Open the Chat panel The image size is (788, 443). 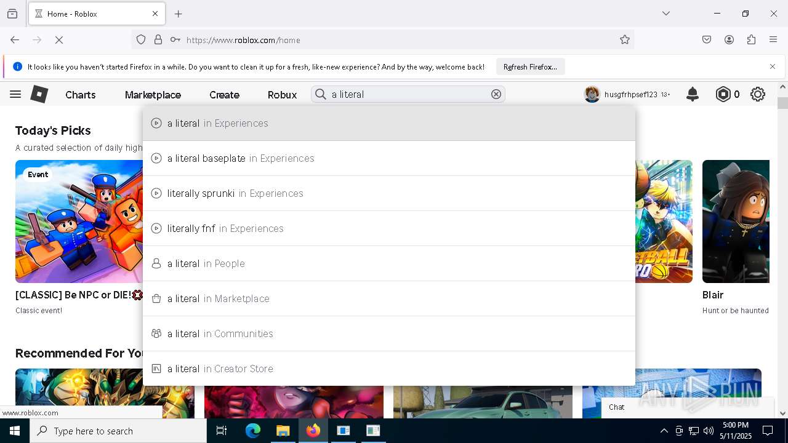coord(687,407)
